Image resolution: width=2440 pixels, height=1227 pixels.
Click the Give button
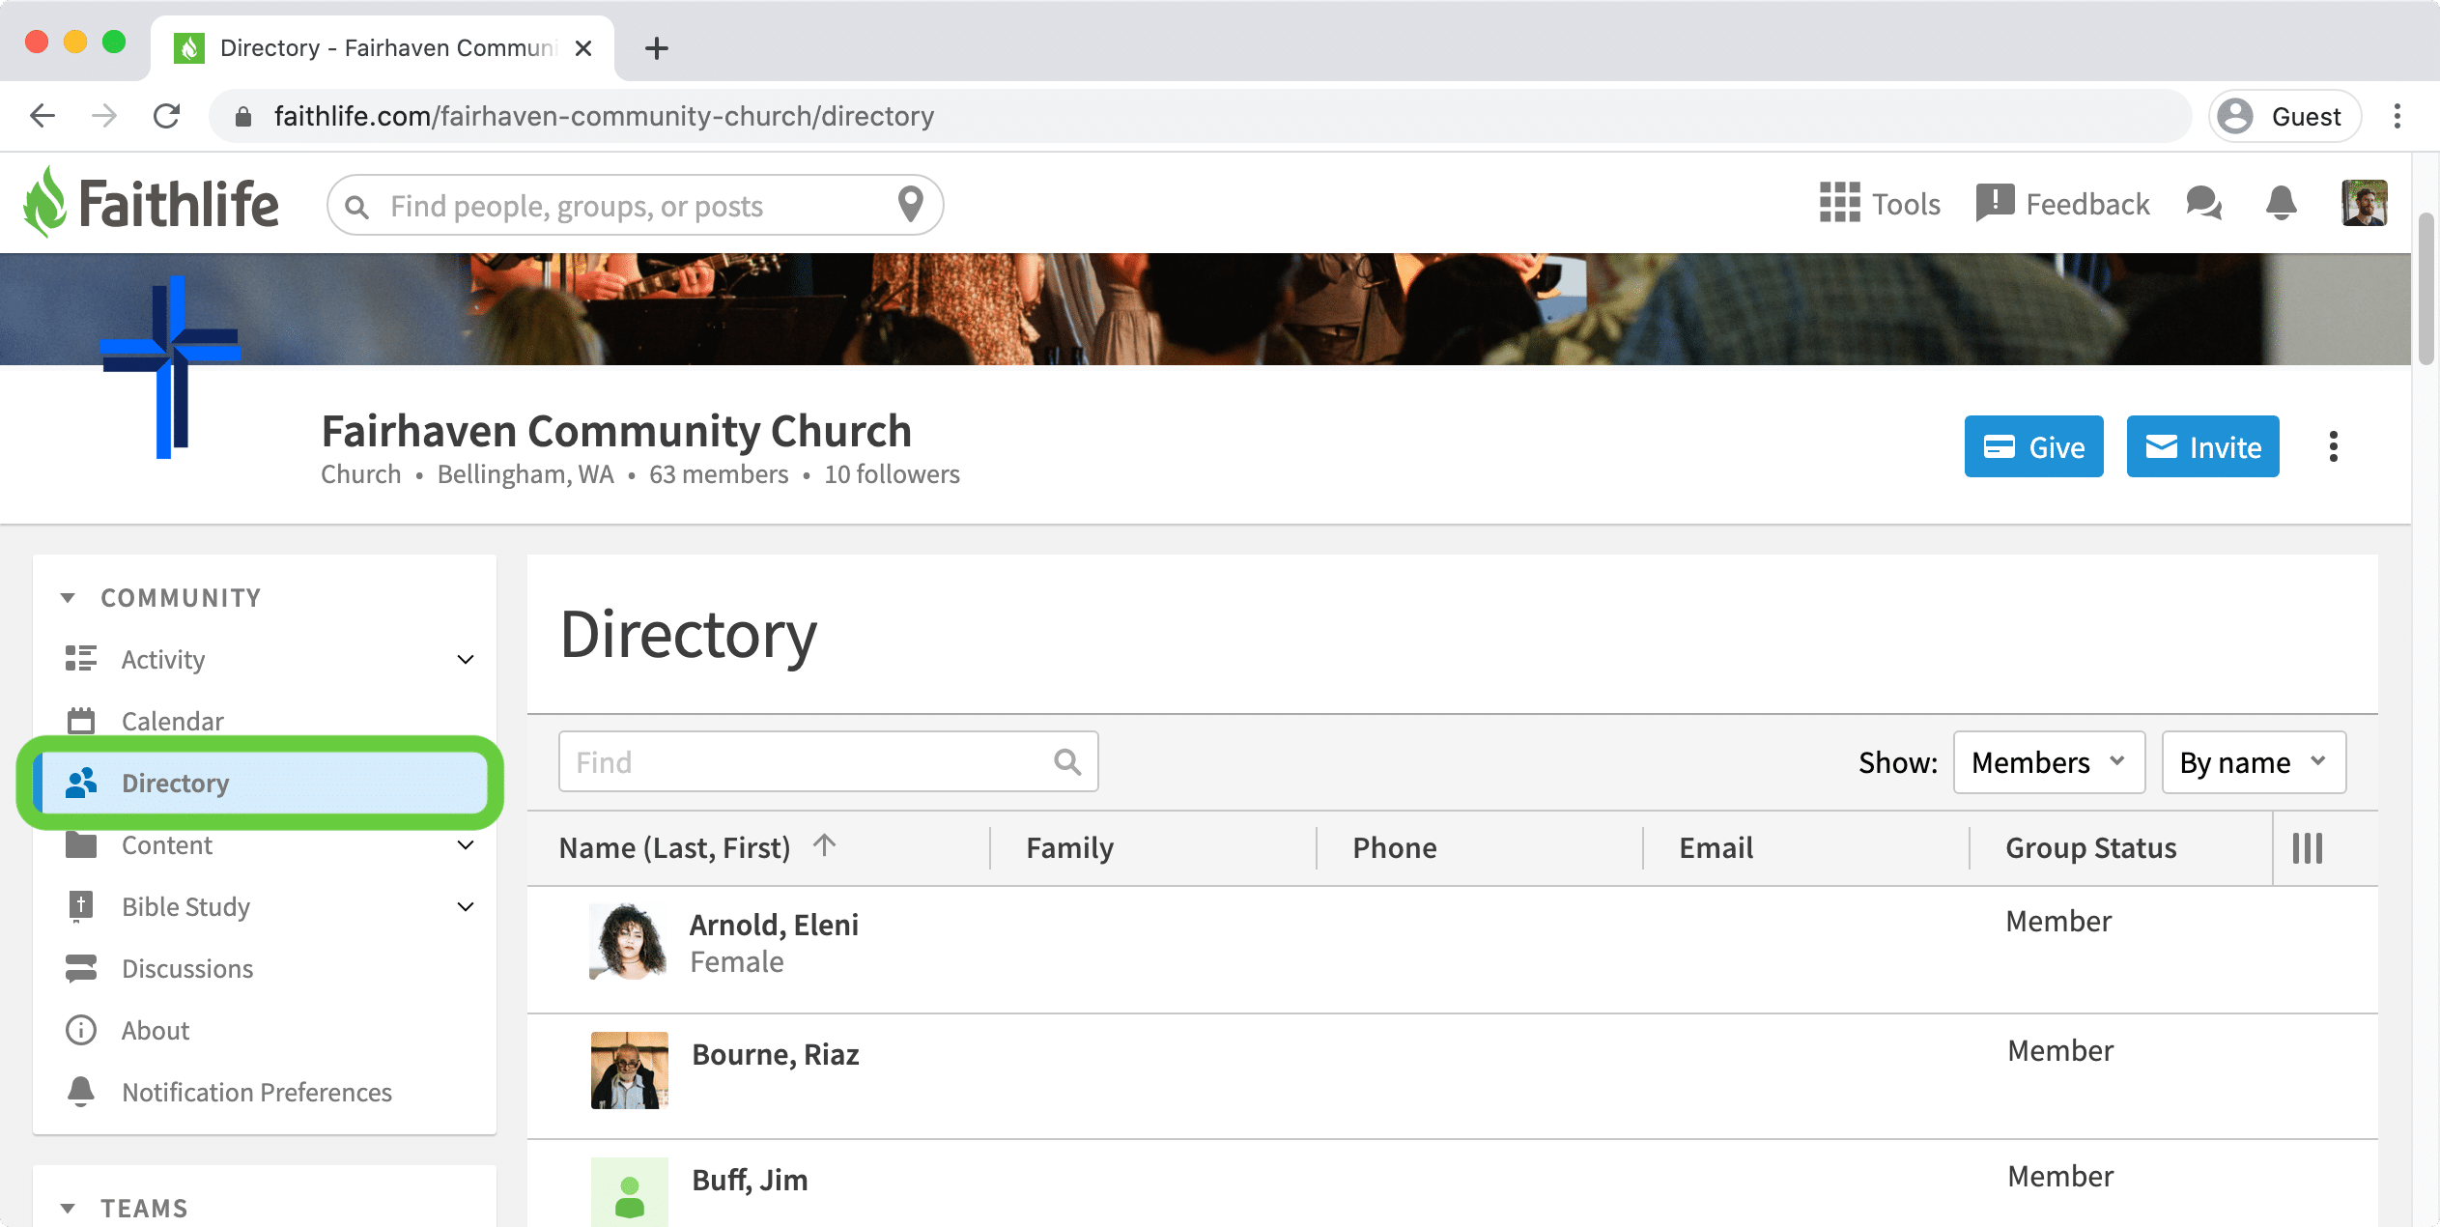2033,446
